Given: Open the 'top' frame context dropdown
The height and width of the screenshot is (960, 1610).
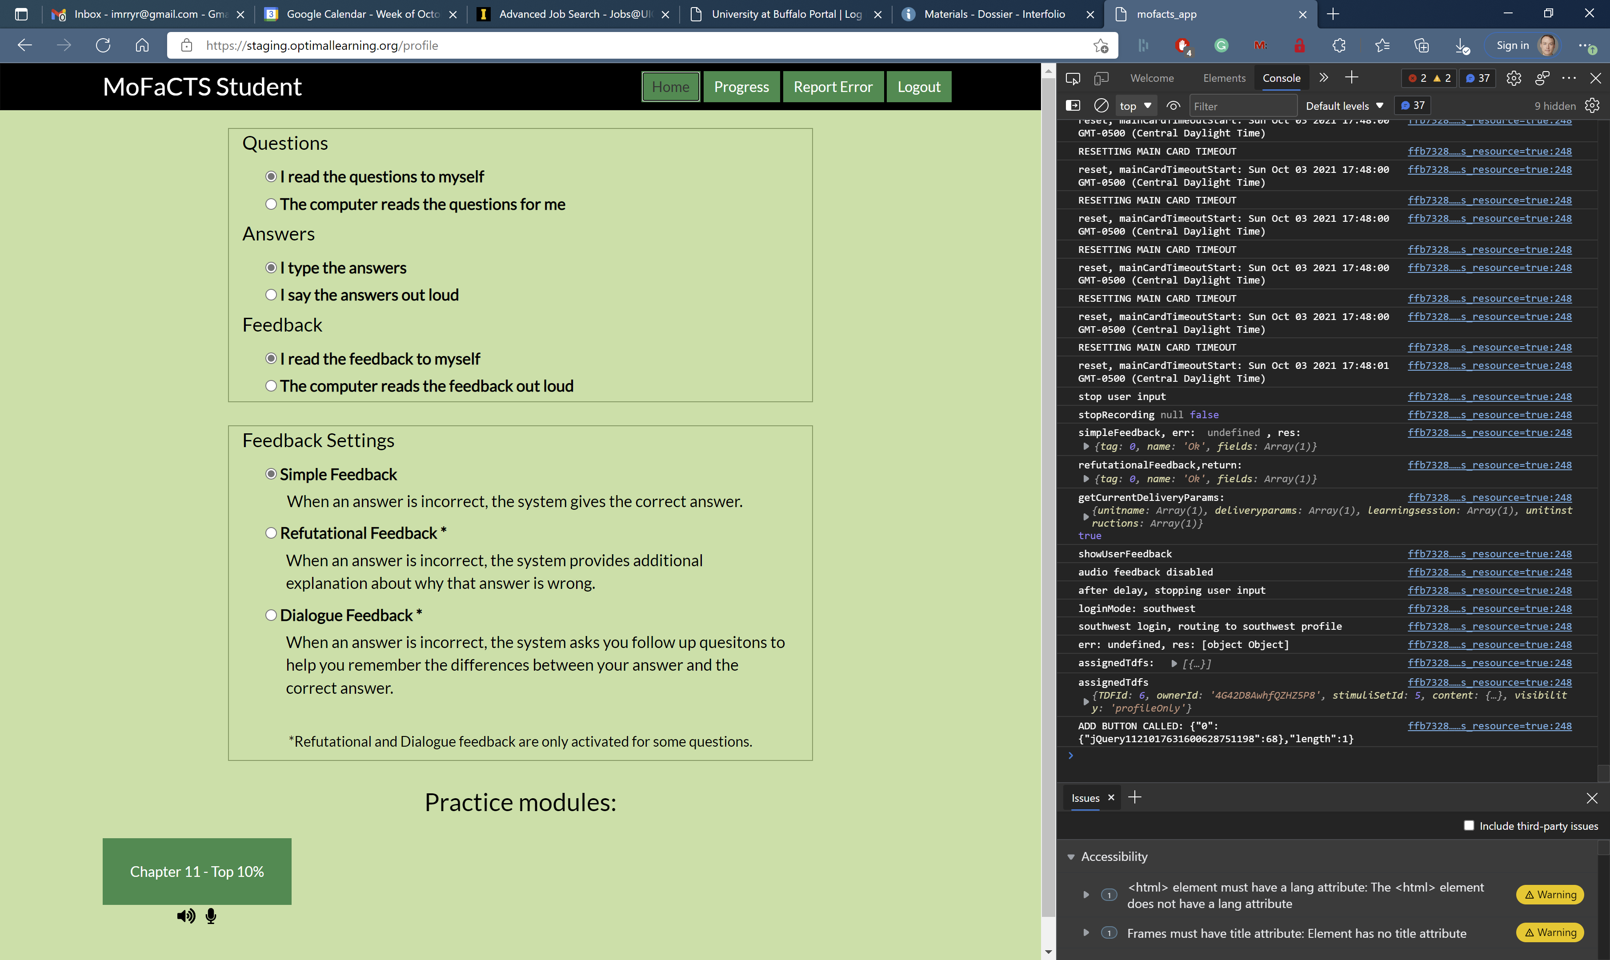Looking at the screenshot, I should pos(1136,105).
